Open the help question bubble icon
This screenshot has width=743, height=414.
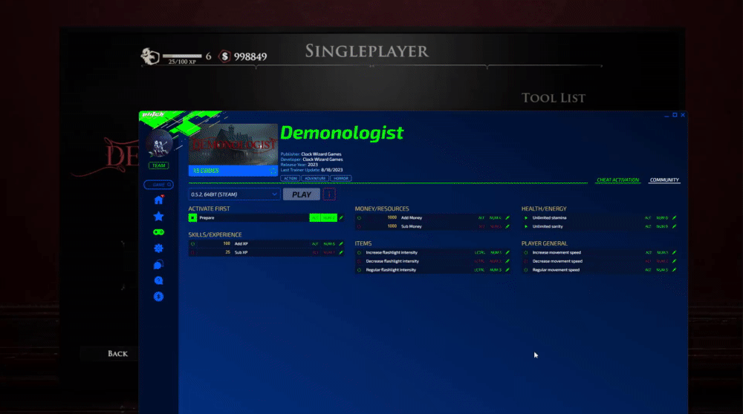[158, 280]
